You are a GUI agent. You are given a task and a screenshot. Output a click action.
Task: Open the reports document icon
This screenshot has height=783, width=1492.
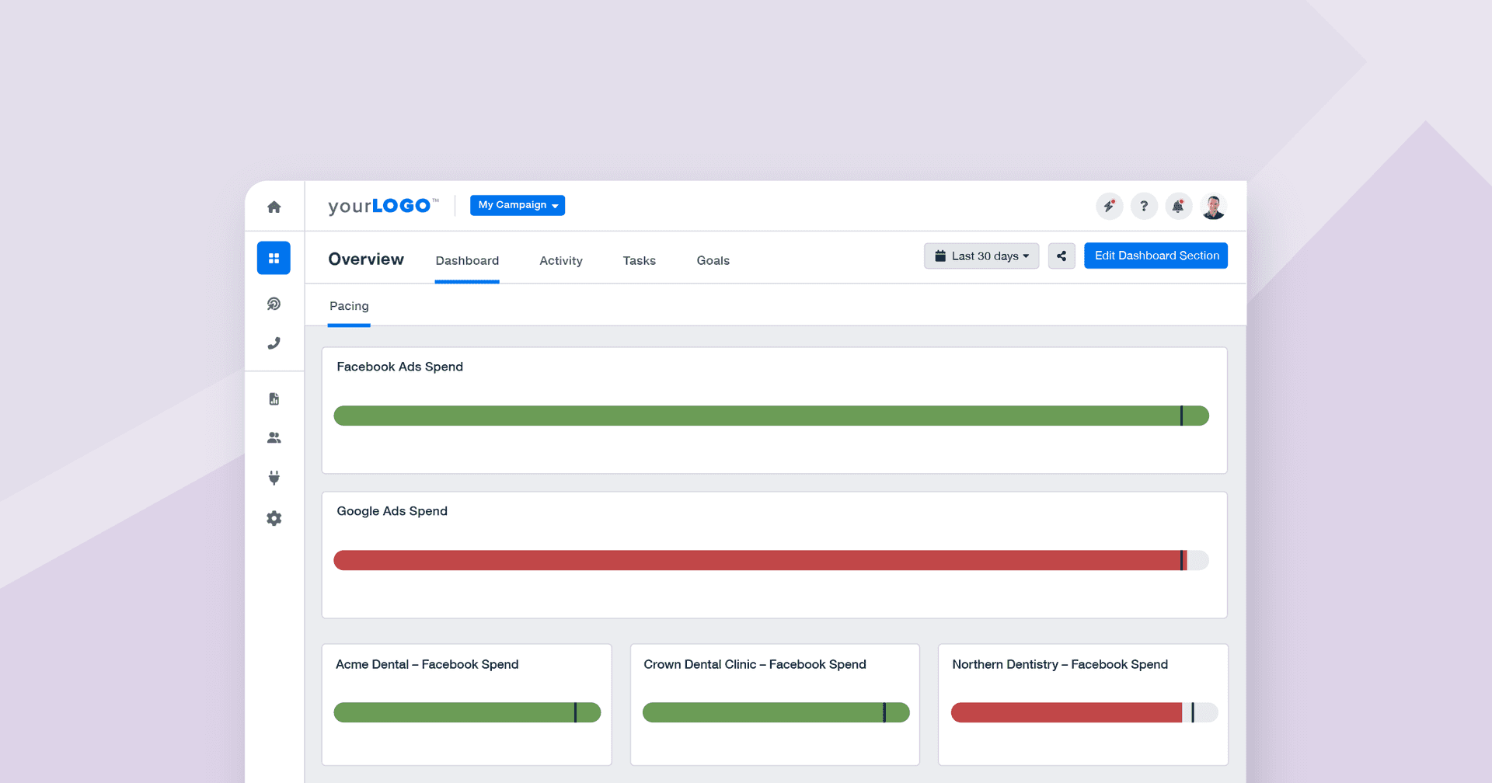tap(274, 399)
